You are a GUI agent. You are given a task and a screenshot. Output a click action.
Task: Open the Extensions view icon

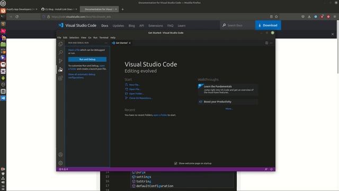coord(60,78)
